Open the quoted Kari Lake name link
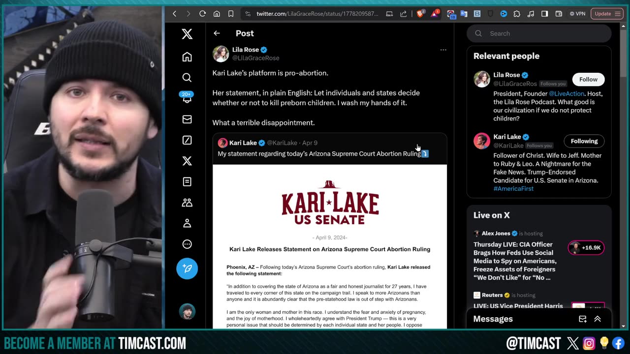The height and width of the screenshot is (354, 630). 243,143
